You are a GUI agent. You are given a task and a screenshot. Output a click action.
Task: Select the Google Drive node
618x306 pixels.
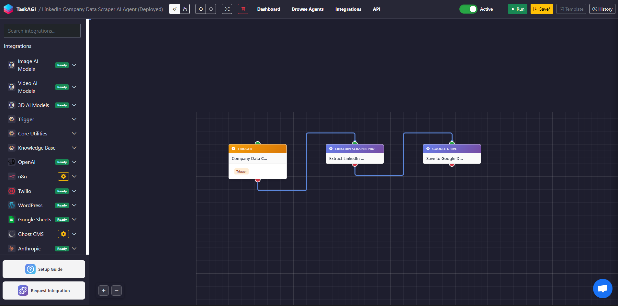tap(452, 154)
